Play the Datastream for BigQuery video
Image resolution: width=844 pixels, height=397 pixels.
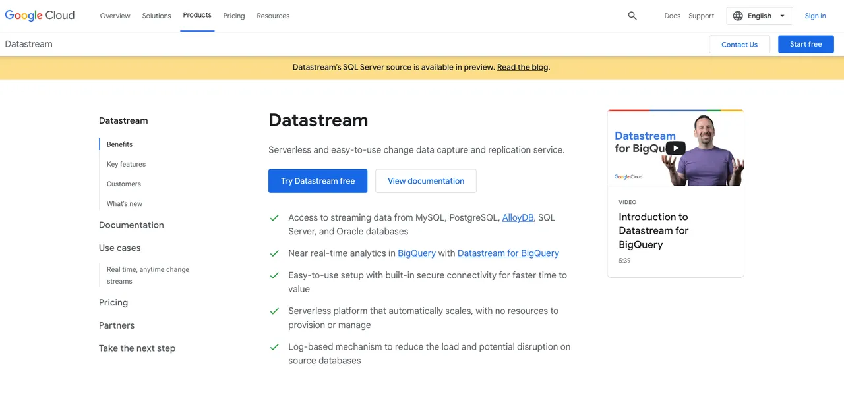tap(675, 148)
